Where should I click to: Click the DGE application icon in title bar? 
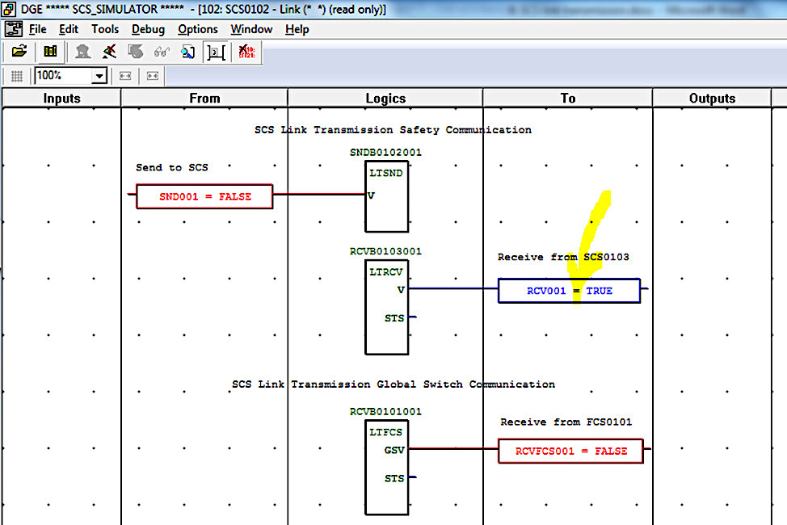pos(9,9)
